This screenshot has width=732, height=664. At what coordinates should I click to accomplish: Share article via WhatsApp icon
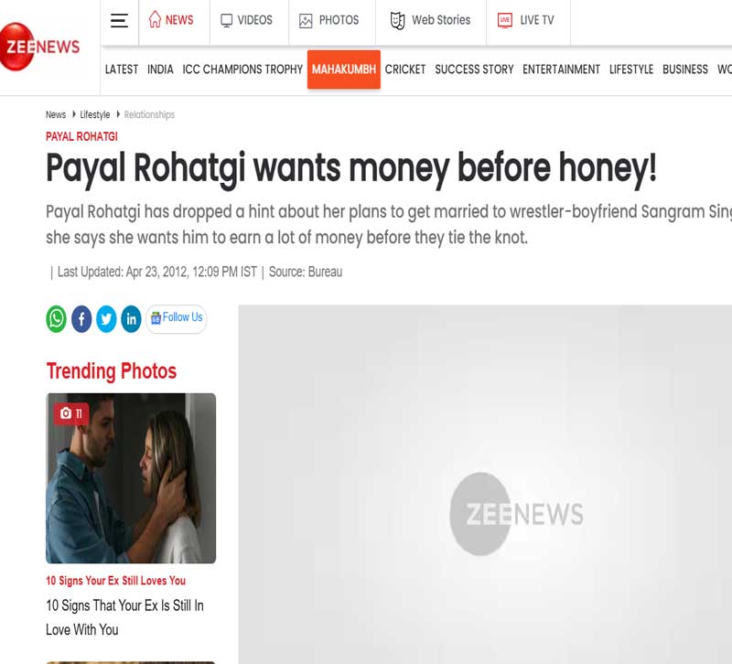click(56, 319)
